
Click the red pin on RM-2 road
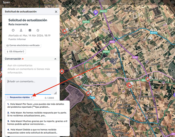pos(62,71)
